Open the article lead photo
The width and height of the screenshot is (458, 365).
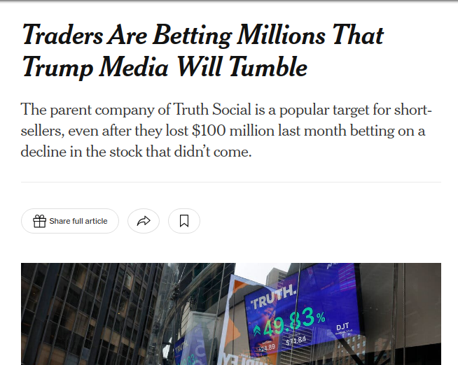(231, 314)
